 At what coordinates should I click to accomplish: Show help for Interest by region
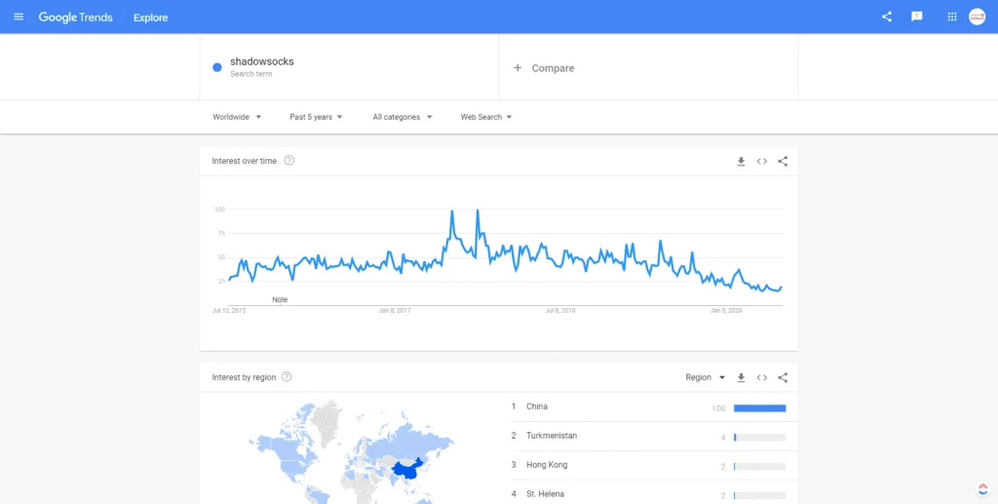[287, 376]
